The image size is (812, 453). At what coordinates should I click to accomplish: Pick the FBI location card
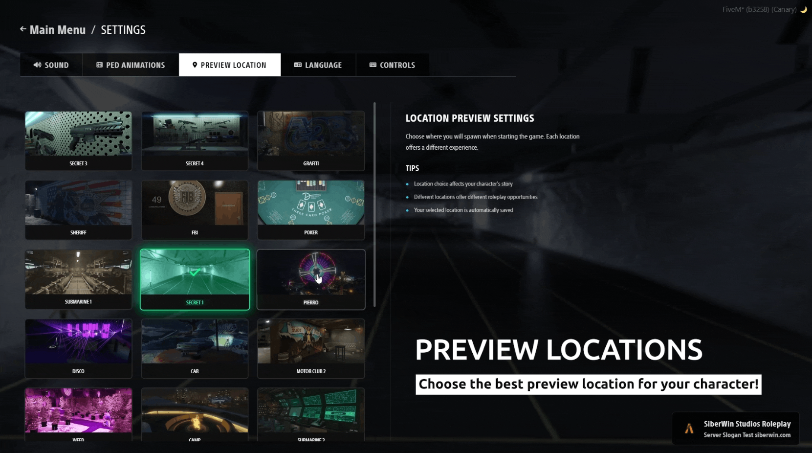(195, 210)
